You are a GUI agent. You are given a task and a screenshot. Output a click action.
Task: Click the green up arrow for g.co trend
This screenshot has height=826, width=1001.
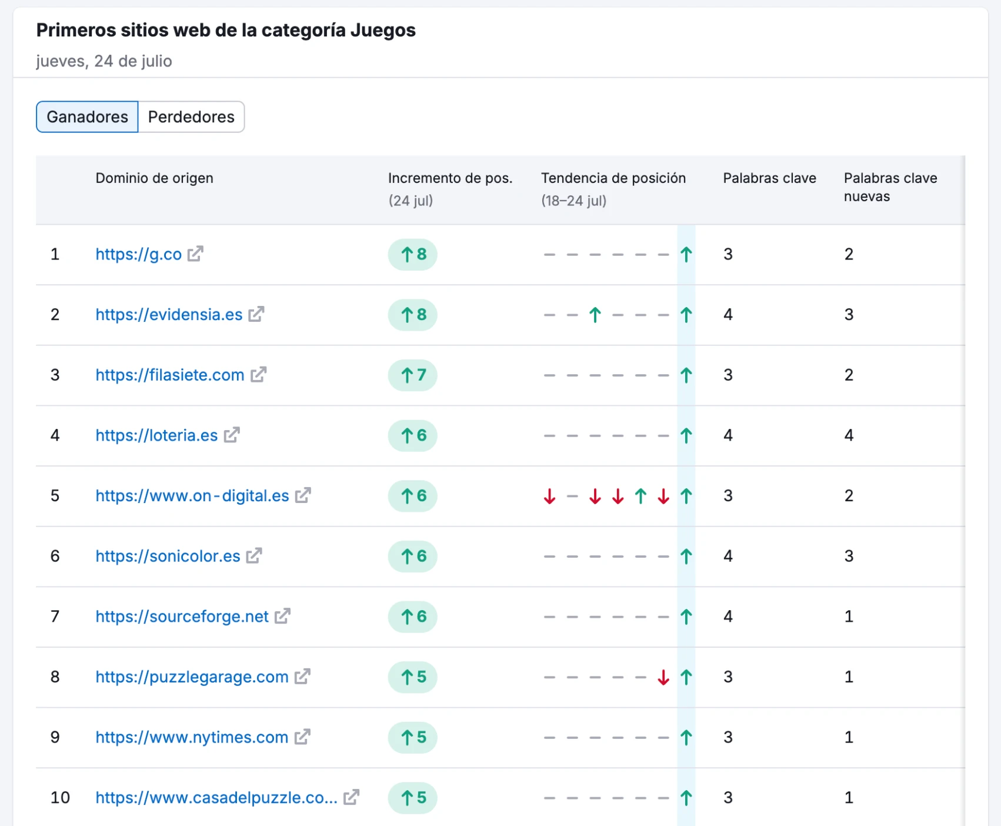coord(686,254)
